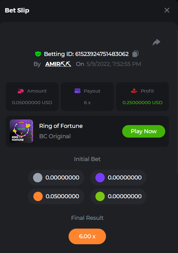
Task: Close the Bet Slip dialog
Action: tap(167, 10)
